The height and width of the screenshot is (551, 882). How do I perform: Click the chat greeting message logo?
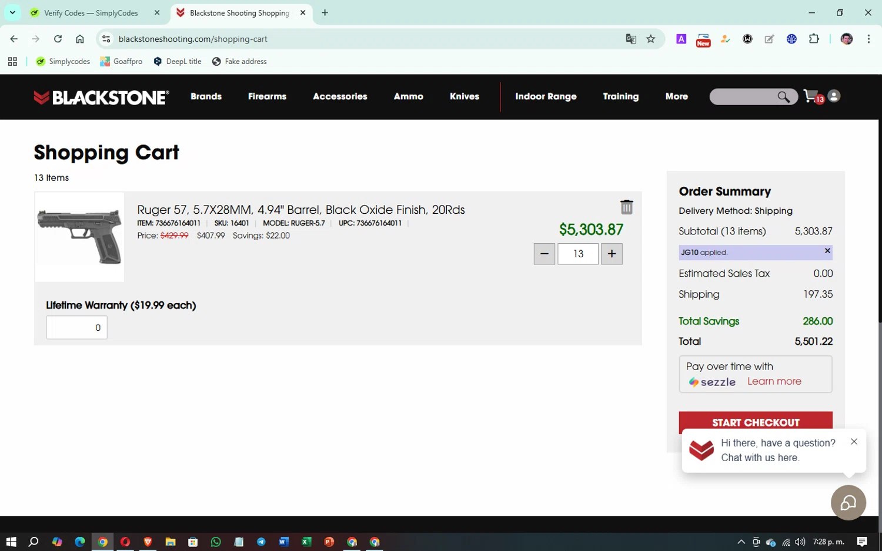pos(701,450)
